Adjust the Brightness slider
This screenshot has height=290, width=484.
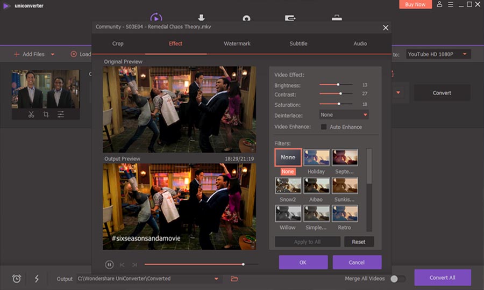coord(336,84)
